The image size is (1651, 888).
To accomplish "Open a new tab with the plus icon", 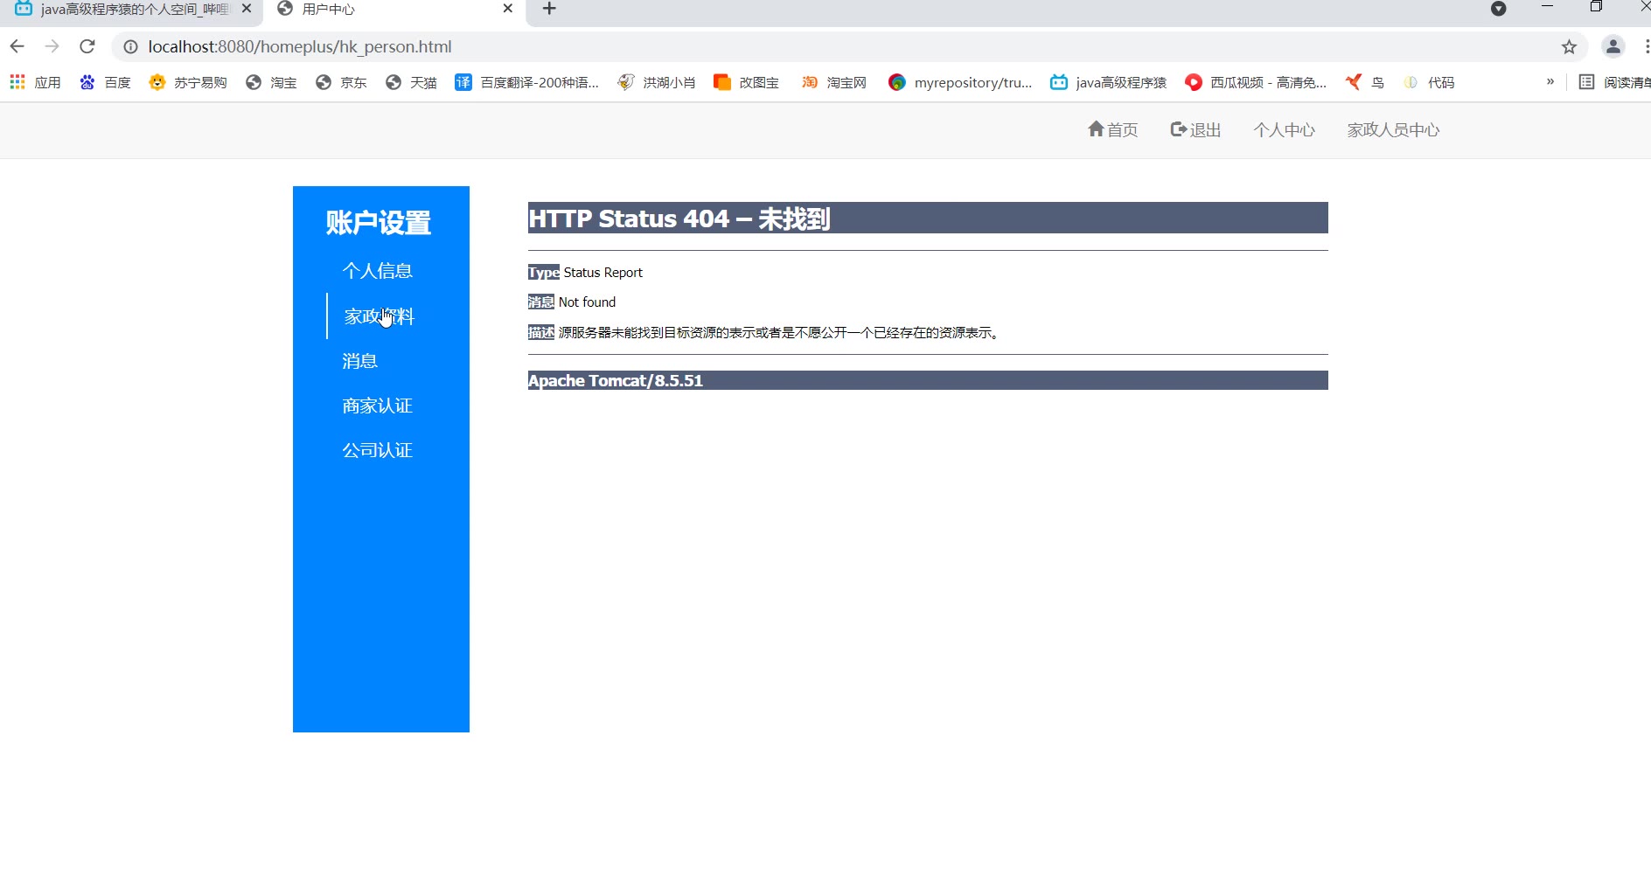I will pyautogui.click(x=549, y=9).
